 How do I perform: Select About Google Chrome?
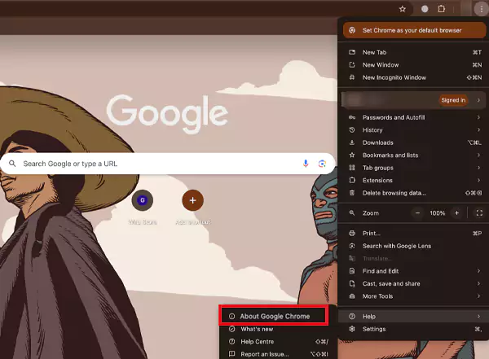click(x=274, y=316)
